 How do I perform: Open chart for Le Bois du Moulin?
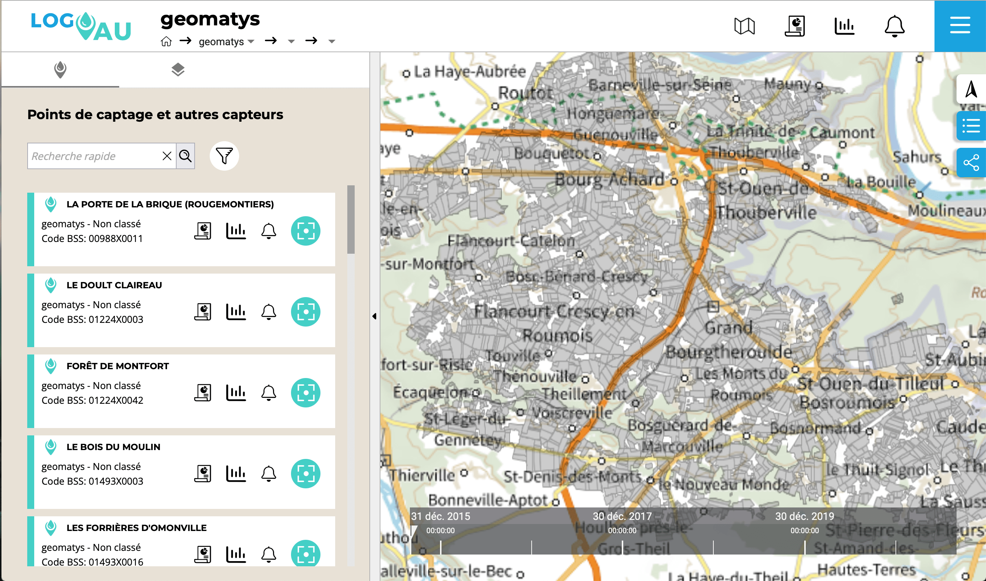pos(236,474)
